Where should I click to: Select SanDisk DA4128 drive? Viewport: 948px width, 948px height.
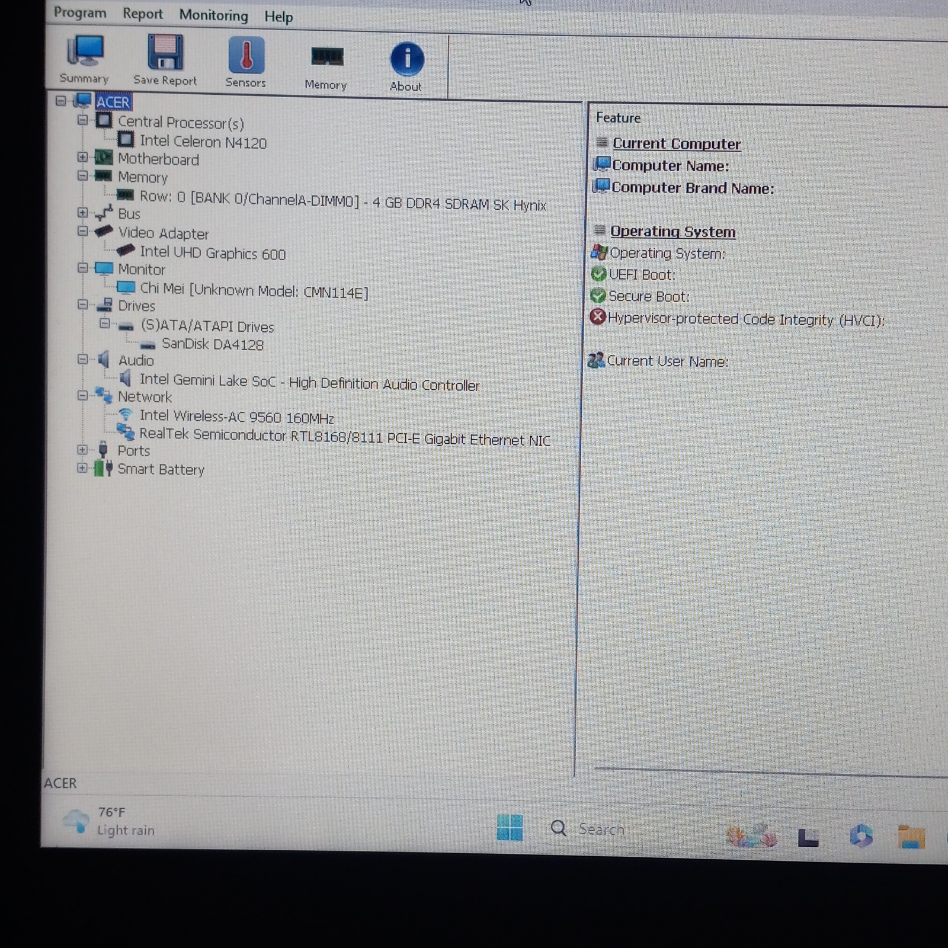(213, 344)
